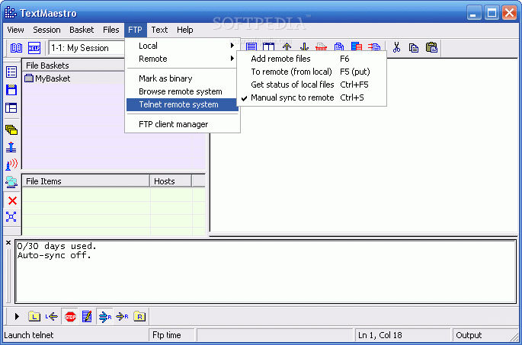Click the 'Launch telnet' status text

(29, 335)
